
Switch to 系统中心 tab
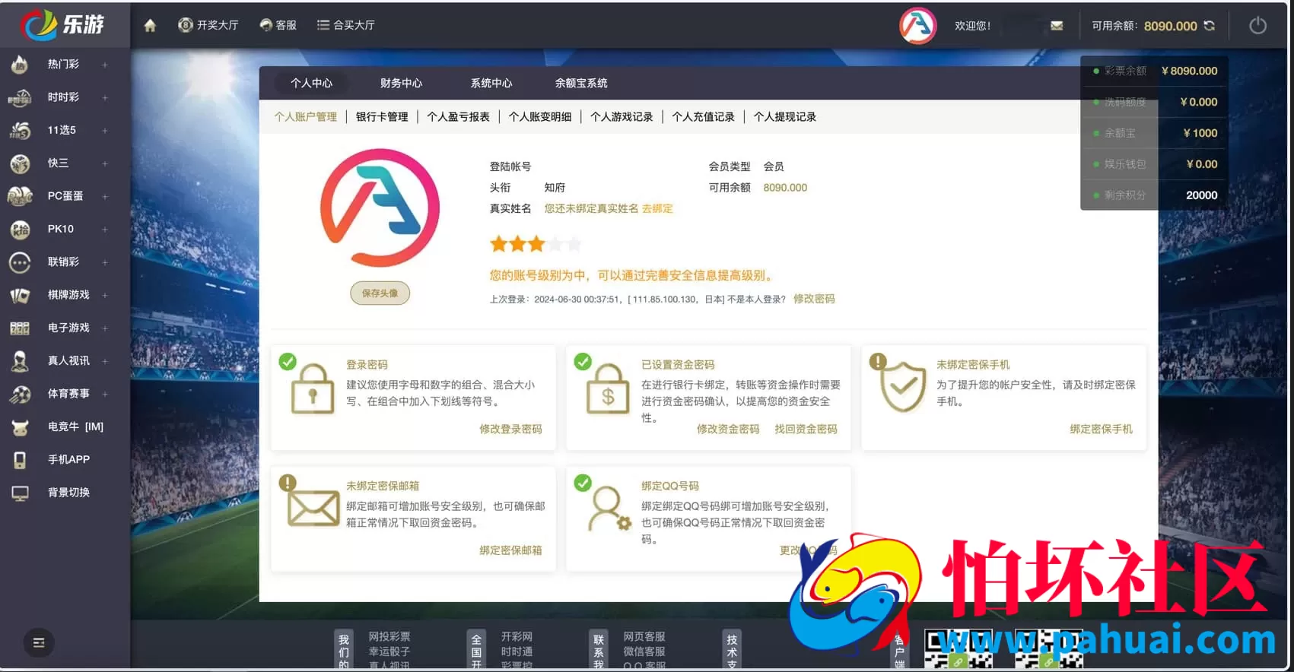(x=491, y=83)
